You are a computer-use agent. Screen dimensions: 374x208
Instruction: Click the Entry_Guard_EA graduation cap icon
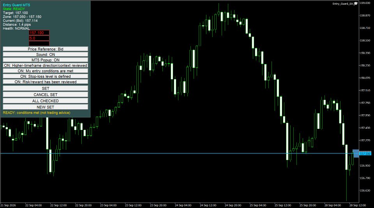pyautogui.click(x=356, y=4)
